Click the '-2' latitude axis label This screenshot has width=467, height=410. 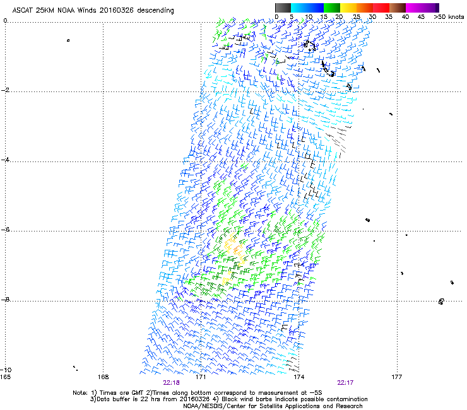click(x=6, y=90)
